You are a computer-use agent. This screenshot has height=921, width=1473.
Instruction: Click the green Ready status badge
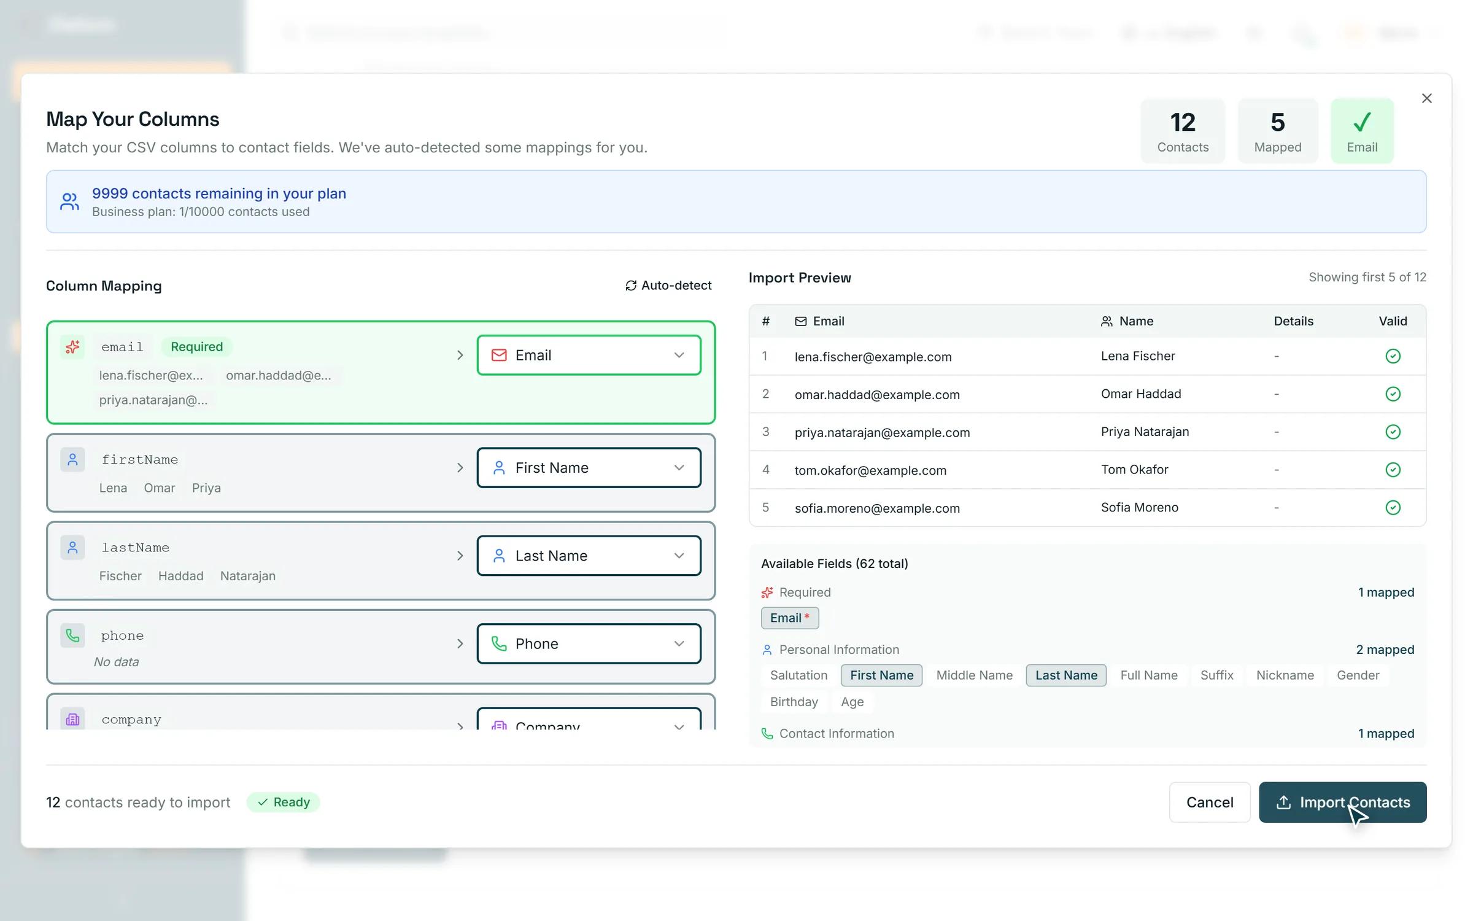(283, 802)
